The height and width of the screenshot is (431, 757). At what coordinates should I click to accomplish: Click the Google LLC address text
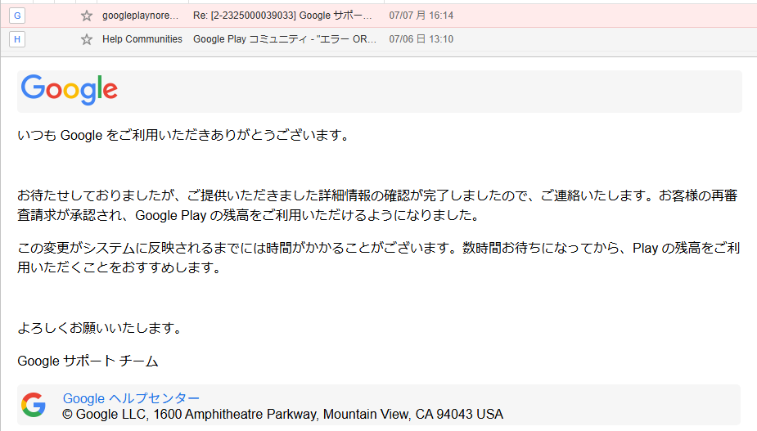[282, 414]
